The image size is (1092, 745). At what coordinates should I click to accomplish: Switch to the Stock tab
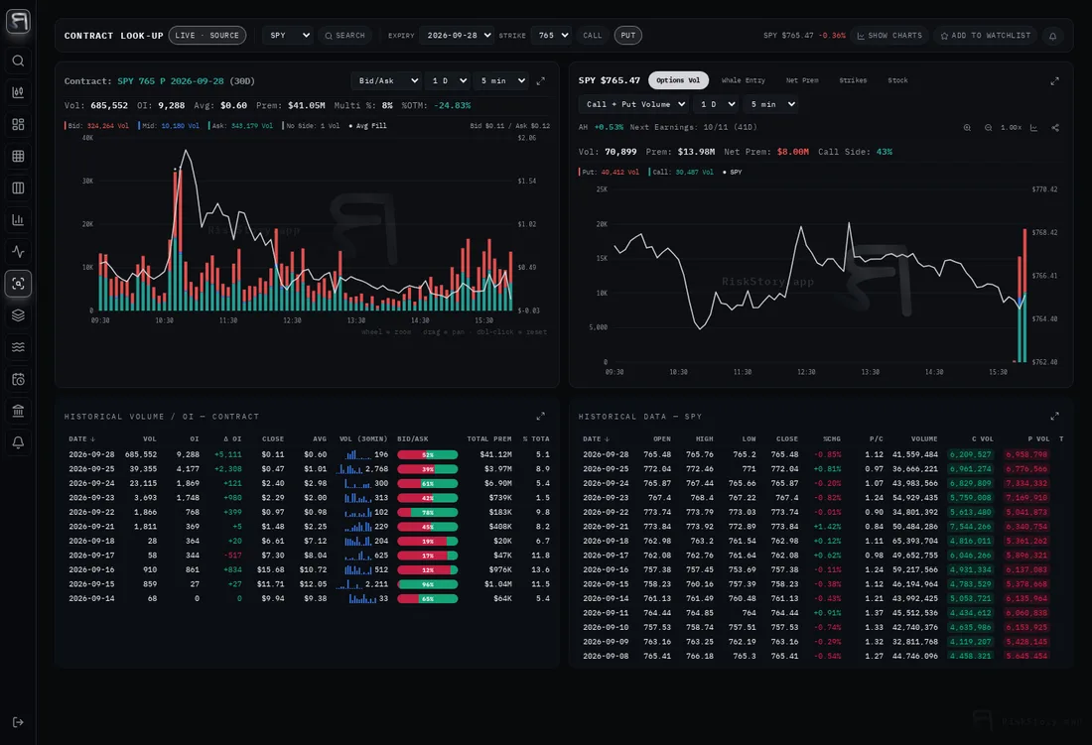point(897,80)
